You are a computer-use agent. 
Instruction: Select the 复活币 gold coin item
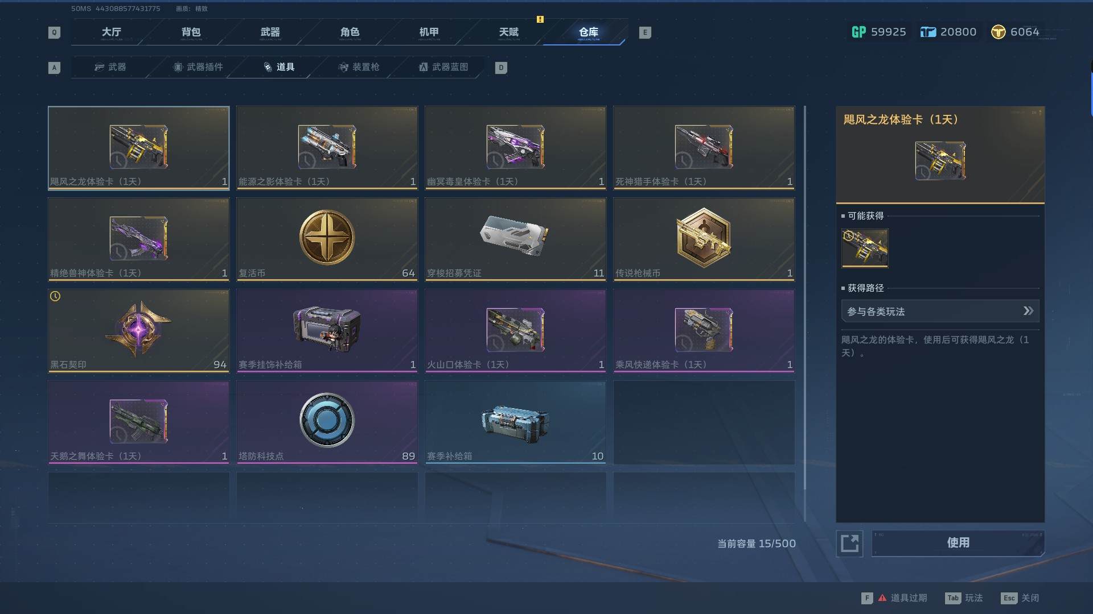pyautogui.click(x=327, y=239)
